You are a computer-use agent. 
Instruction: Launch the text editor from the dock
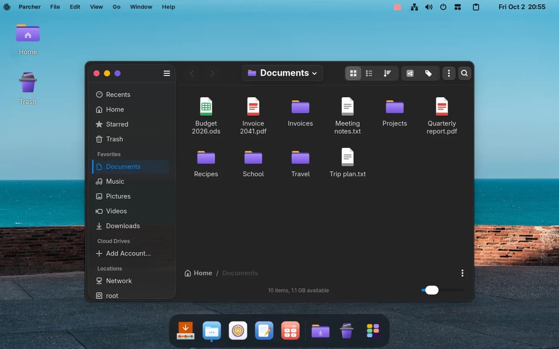264,331
